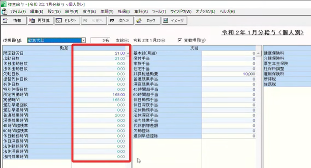Open the 年調(Y) menu
The height and width of the screenshot is (168, 311).
(x=107, y=11)
